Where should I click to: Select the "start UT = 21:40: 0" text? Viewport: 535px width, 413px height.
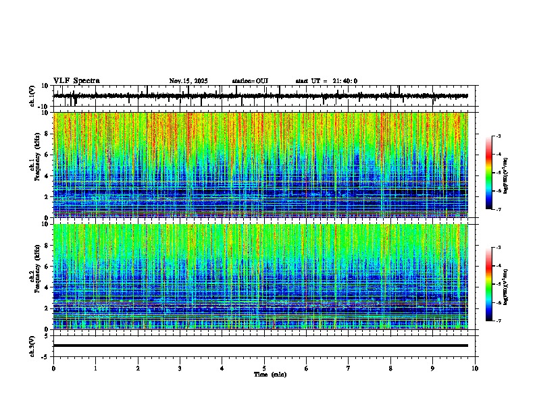326,81
